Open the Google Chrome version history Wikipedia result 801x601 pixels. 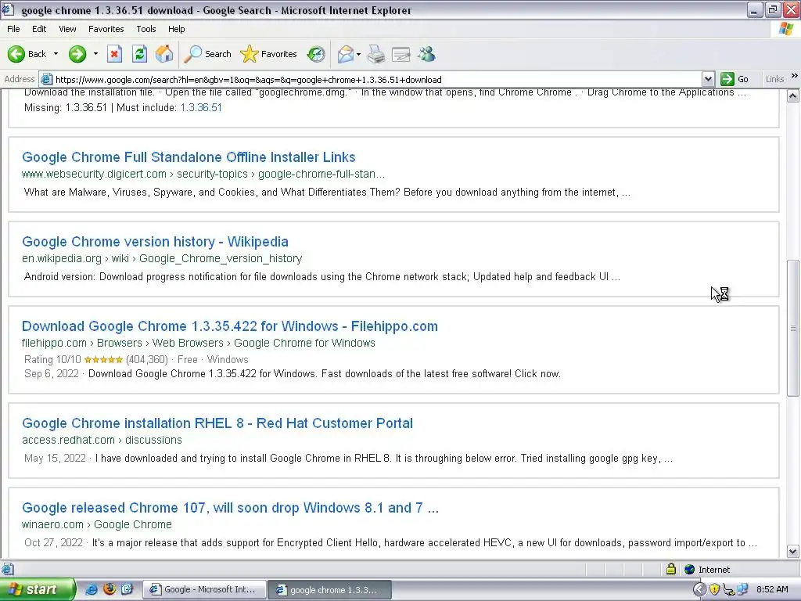coord(155,241)
